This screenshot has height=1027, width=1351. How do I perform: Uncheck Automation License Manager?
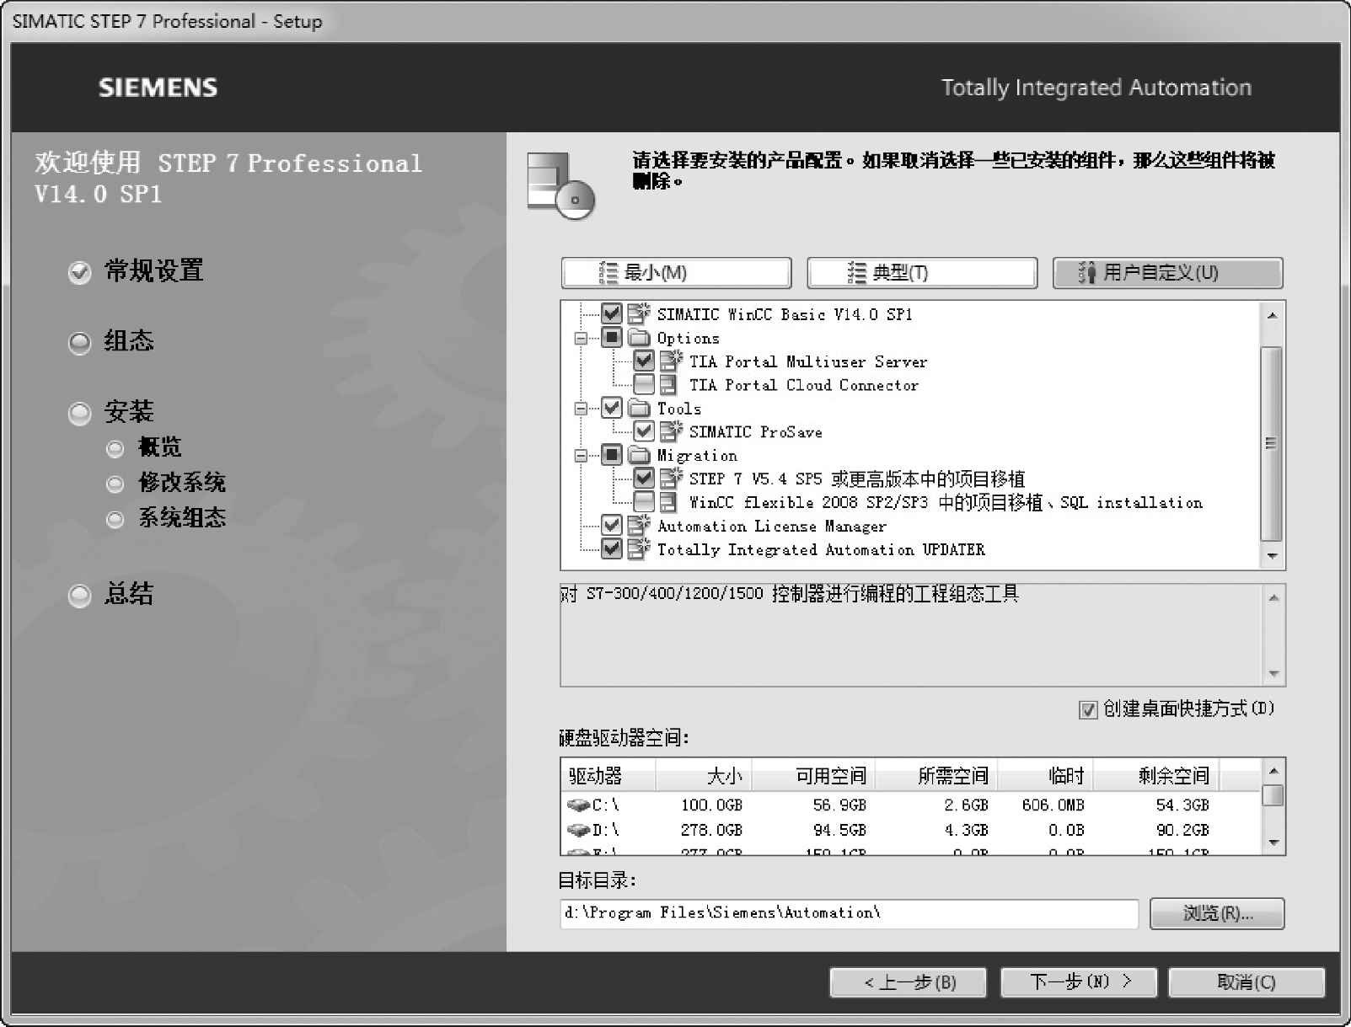point(612,525)
